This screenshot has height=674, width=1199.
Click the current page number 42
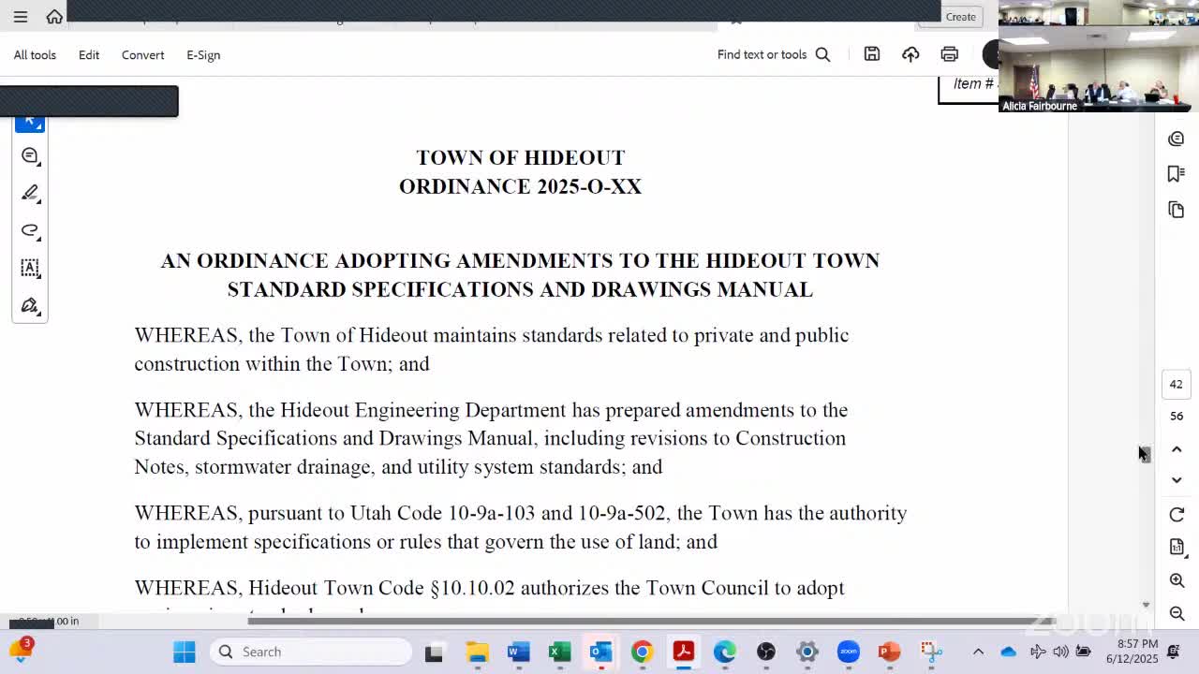click(1177, 384)
